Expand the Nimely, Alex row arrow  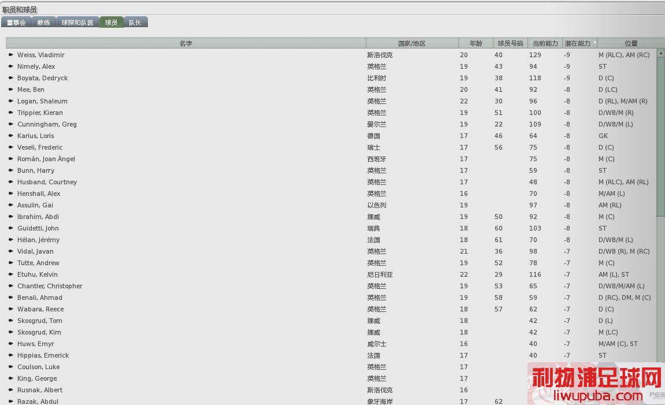point(10,66)
